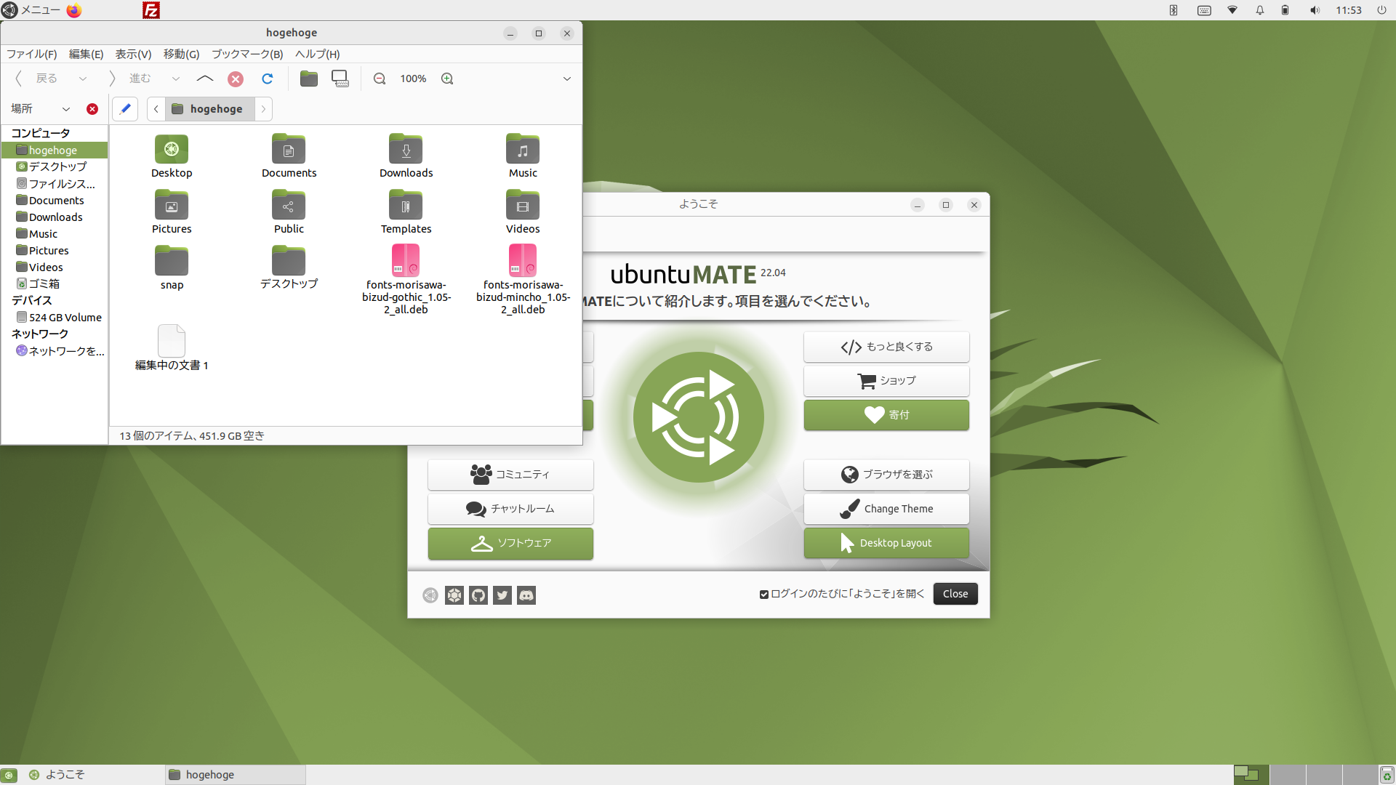Click the reload button in file manager toolbar
Screen dimensions: 1396x785
tap(268, 78)
